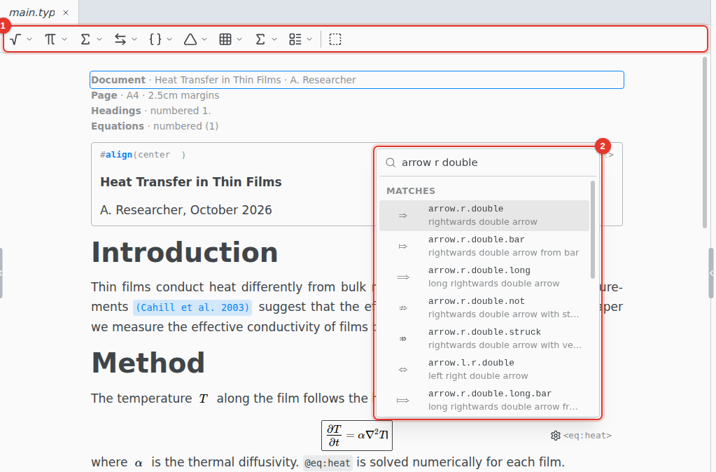
Task: Select the pi Greek letters tool
Action: [x=50, y=39]
